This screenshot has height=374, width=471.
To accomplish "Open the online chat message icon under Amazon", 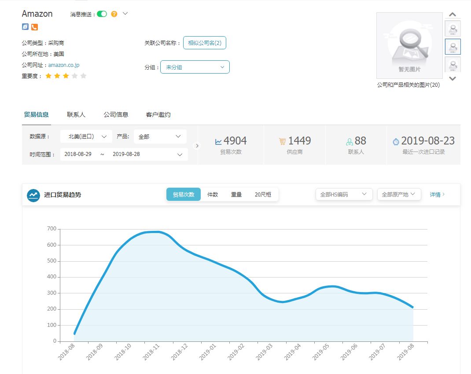I will pos(24,27).
